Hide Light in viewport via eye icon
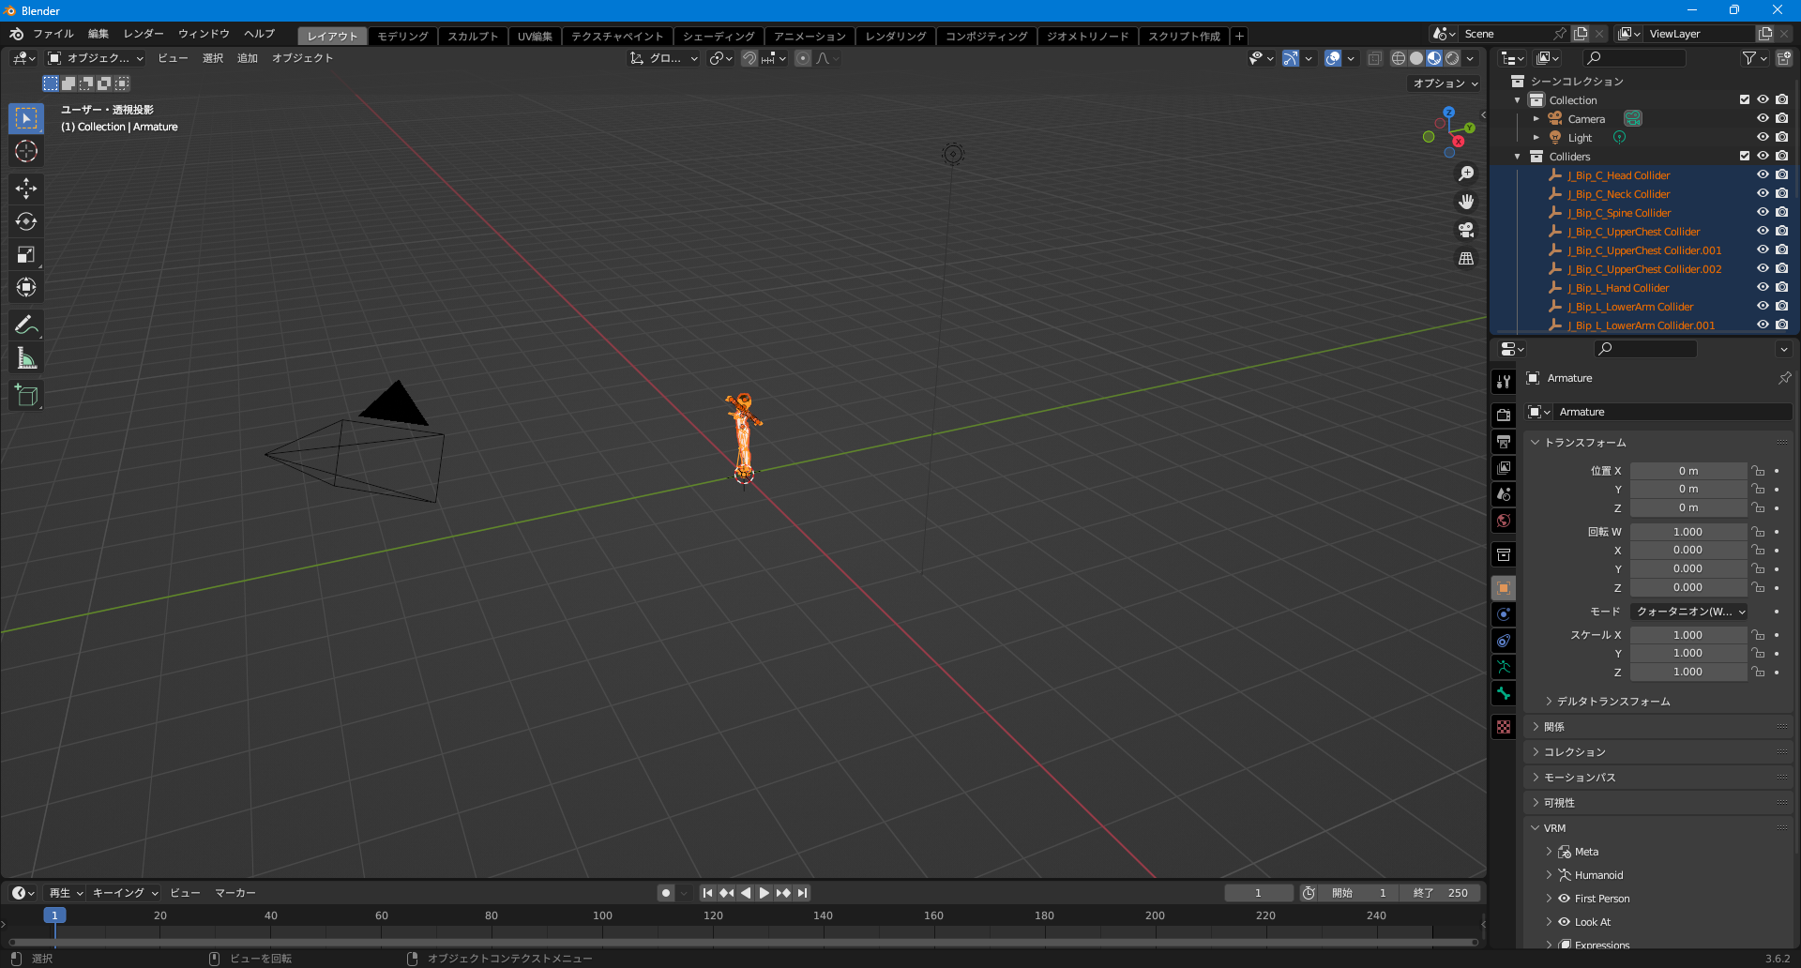Image resolution: width=1801 pixels, height=968 pixels. 1763,137
